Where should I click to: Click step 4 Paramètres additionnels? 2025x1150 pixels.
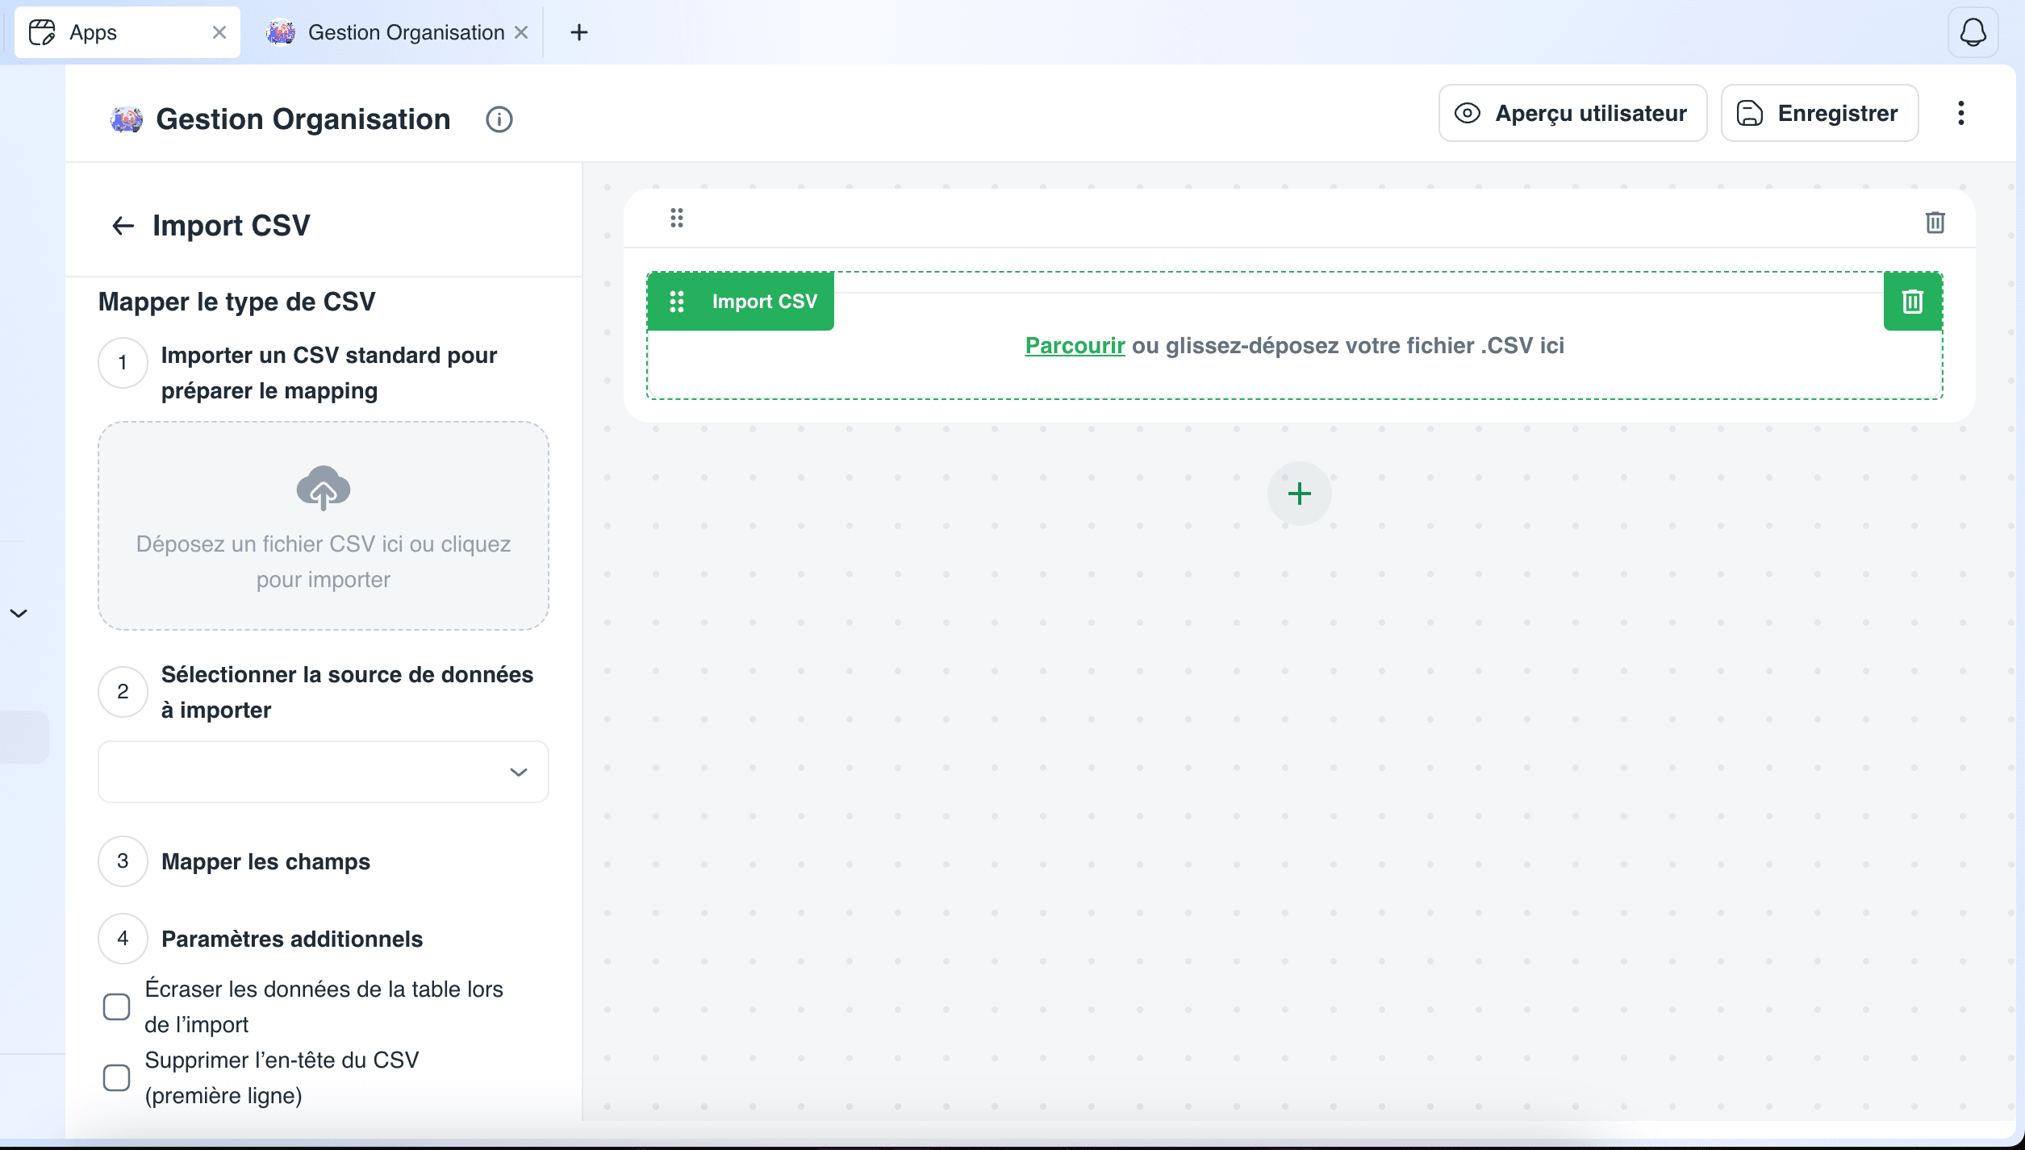click(x=292, y=939)
